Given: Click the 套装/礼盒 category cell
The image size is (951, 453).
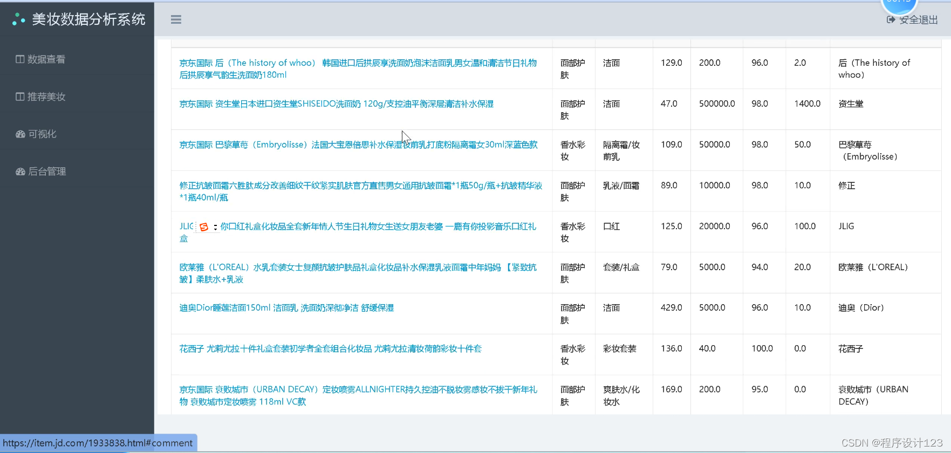Looking at the screenshot, I should [x=621, y=267].
